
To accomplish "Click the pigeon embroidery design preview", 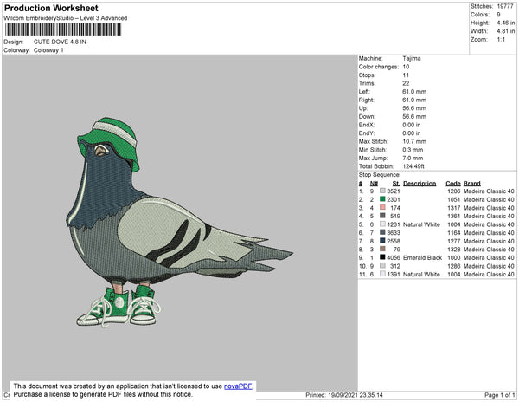I will click(179, 222).
